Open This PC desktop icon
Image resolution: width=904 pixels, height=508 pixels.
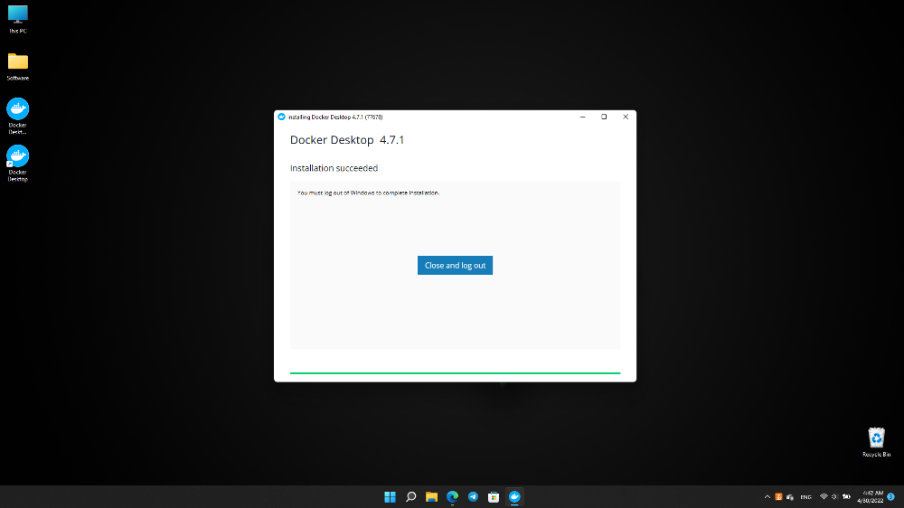point(18,19)
